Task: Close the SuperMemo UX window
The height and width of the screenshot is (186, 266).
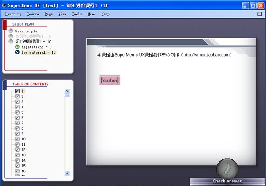Action: [x=261, y=6]
